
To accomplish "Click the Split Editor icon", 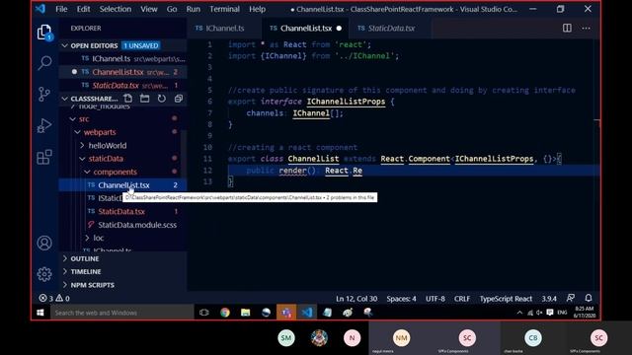I will point(567,28).
